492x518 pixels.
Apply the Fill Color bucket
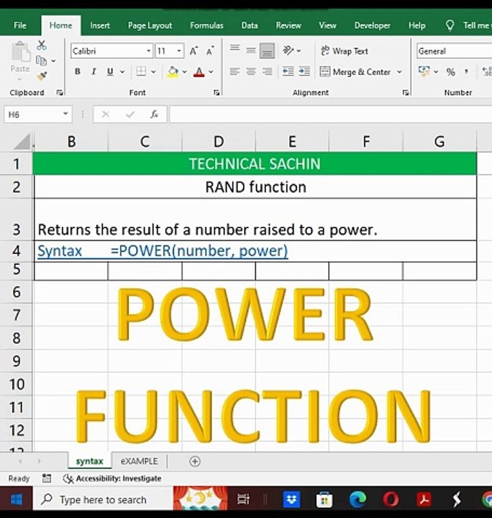(x=173, y=72)
